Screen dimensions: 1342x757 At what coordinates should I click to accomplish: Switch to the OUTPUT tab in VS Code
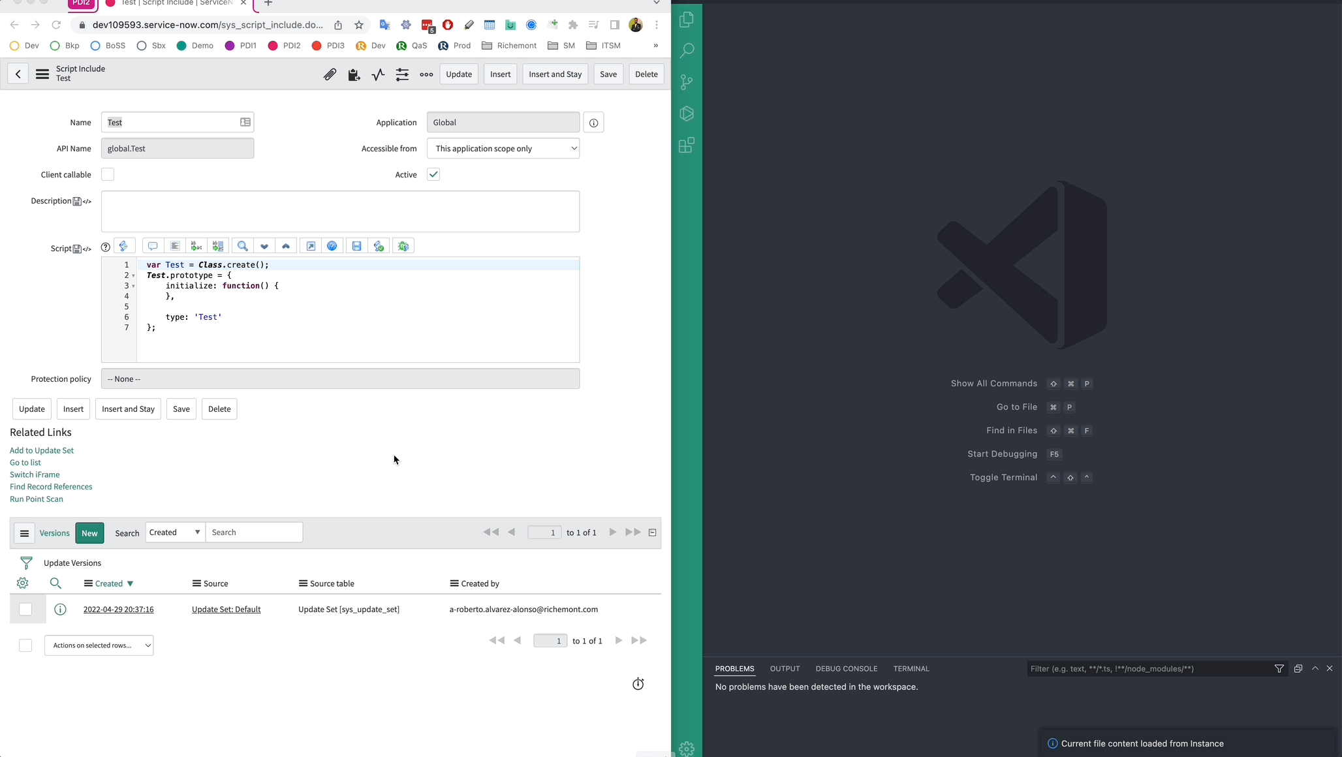[x=785, y=669]
